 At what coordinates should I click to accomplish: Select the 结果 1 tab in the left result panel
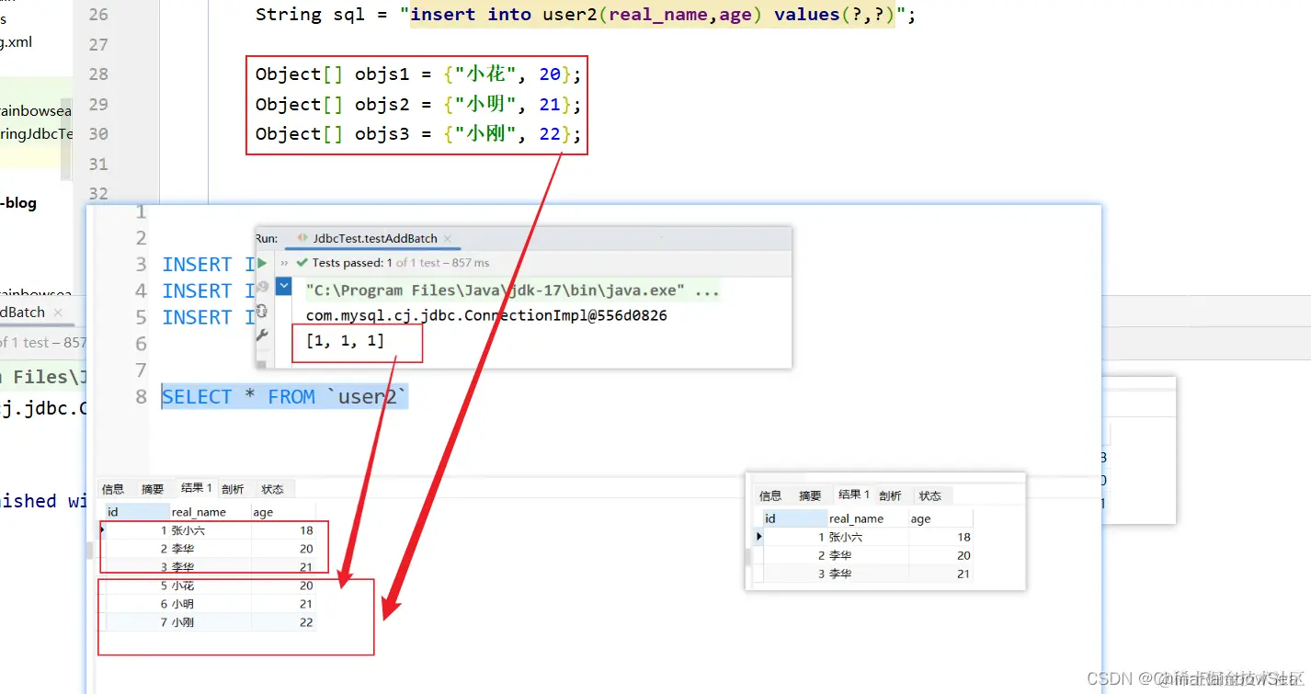(196, 488)
